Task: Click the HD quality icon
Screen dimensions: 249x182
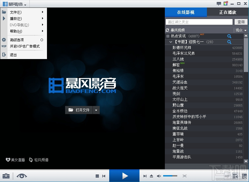Action: pos(227,176)
